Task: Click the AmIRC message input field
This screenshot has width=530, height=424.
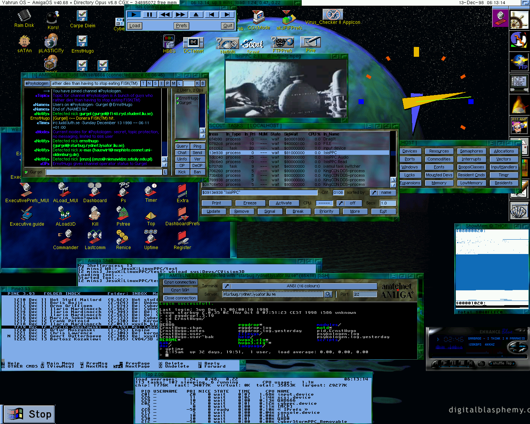Action: pyautogui.click(x=104, y=172)
